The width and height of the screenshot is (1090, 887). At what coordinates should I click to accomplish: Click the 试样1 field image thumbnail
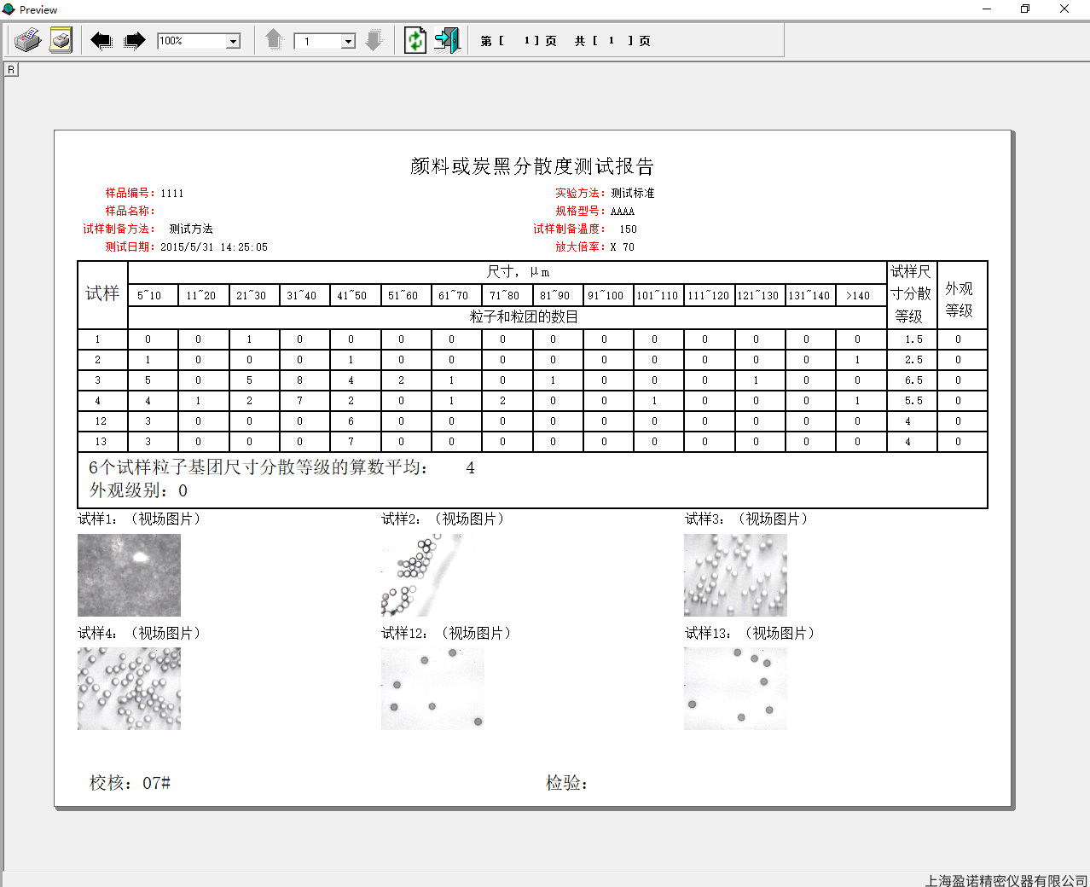coord(129,575)
